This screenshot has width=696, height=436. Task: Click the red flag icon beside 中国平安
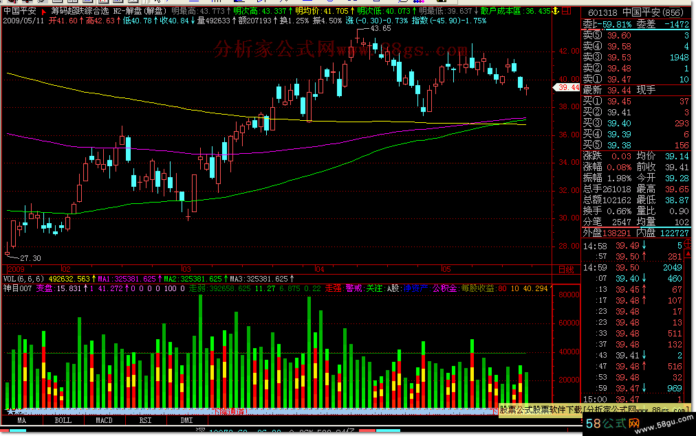pyautogui.click(x=43, y=11)
